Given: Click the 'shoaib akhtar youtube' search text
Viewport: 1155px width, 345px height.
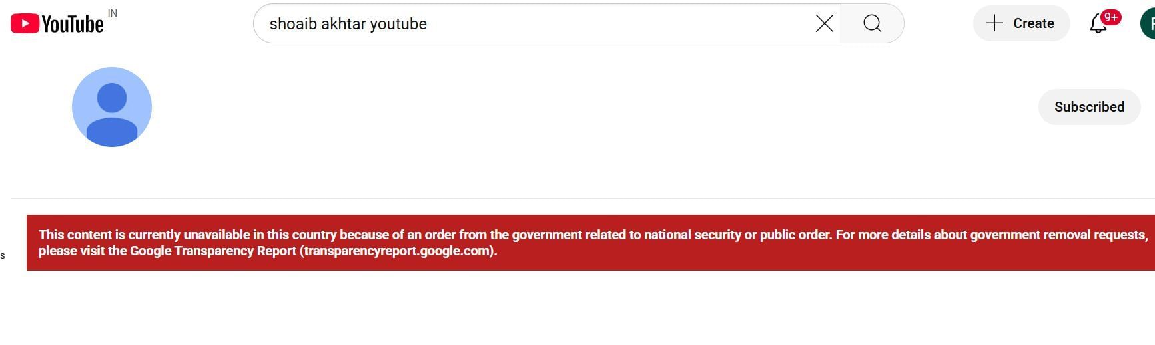Looking at the screenshot, I should point(348,24).
